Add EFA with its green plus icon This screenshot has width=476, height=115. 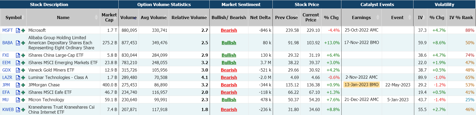[x=23, y=92]
